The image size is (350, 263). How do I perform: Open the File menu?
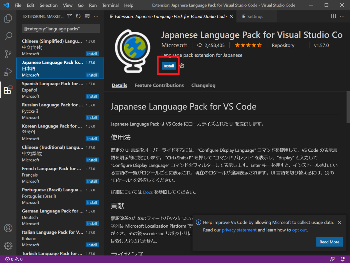(x=18, y=5)
